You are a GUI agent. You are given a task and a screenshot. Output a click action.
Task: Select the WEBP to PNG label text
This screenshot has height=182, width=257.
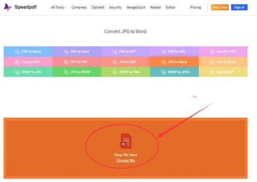pyautogui.click(x=129, y=72)
